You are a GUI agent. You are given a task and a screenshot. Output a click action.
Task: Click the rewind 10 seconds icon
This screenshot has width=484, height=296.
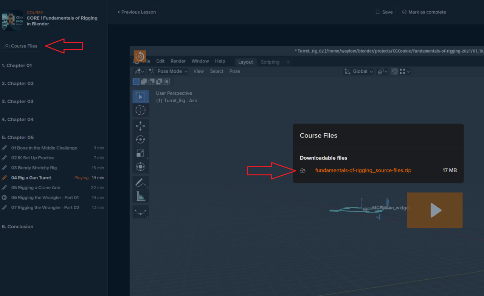point(140,56)
